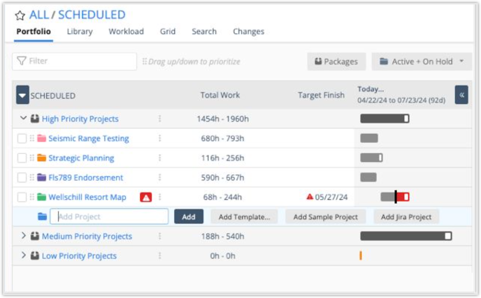This screenshot has height=298, width=481.
Task: Check the Seismic Range Testing checkbox
Action: pos(22,139)
